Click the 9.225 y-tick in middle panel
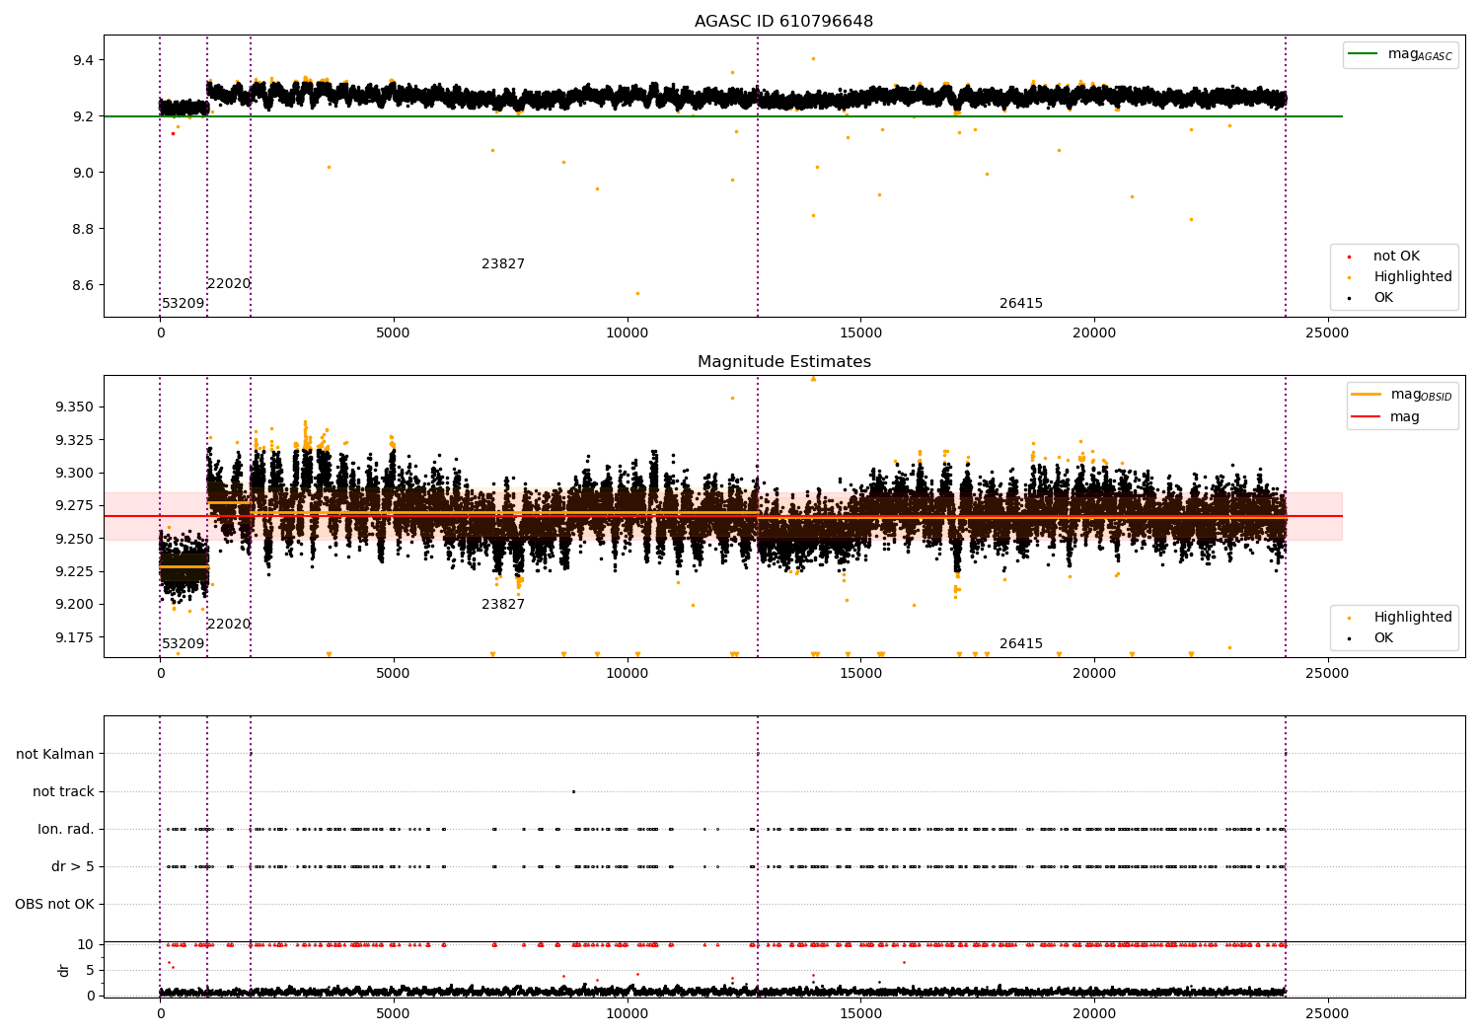The image size is (1480, 1036). [x=75, y=572]
